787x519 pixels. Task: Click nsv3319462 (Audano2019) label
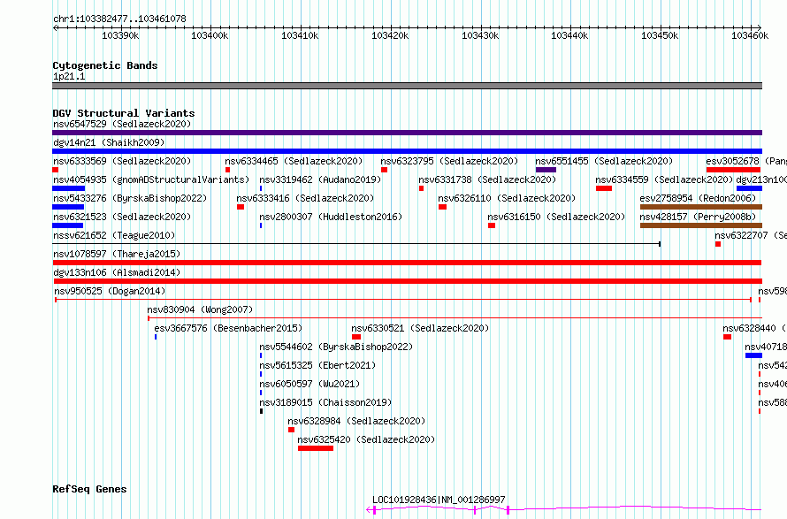coord(320,179)
